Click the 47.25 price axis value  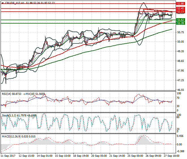(180, 80)
